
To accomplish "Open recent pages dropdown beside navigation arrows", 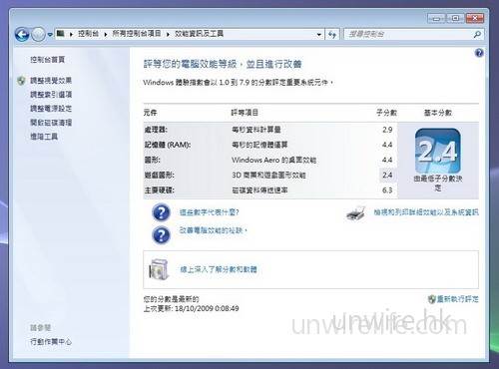I will point(50,34).
